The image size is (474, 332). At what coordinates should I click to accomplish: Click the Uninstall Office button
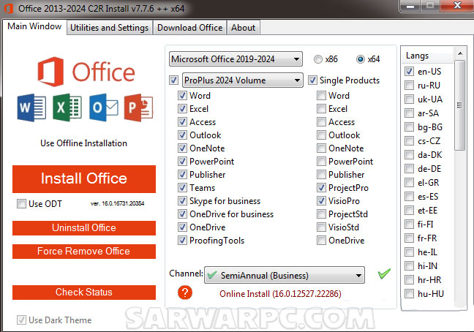tap(84, 227)
